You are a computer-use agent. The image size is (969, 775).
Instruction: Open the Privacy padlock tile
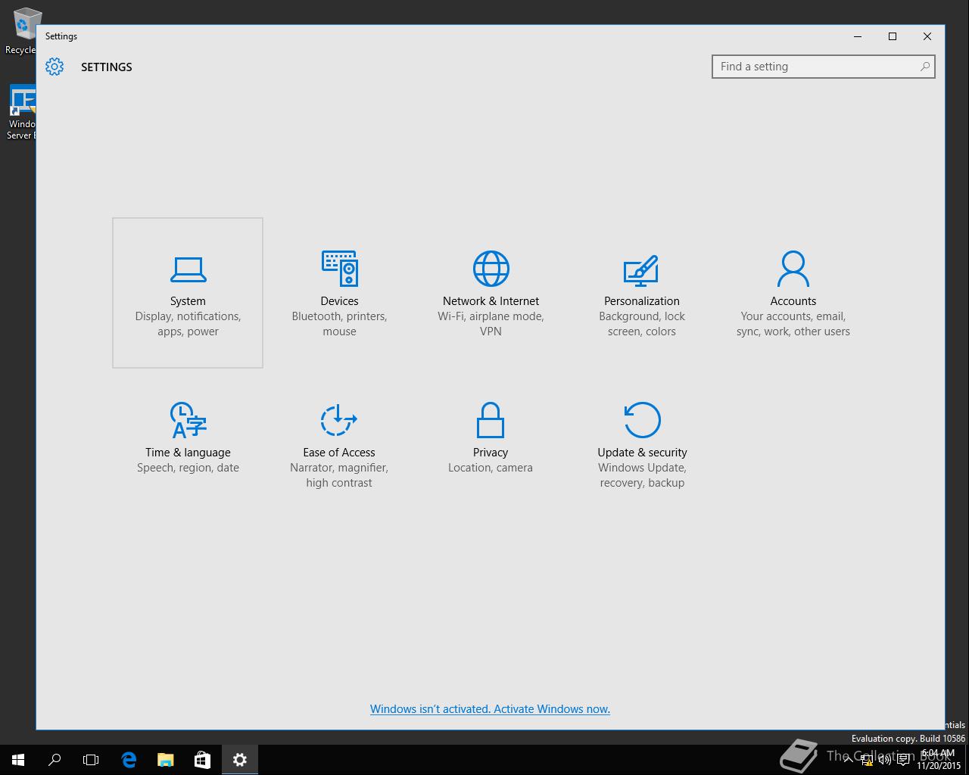491,444
